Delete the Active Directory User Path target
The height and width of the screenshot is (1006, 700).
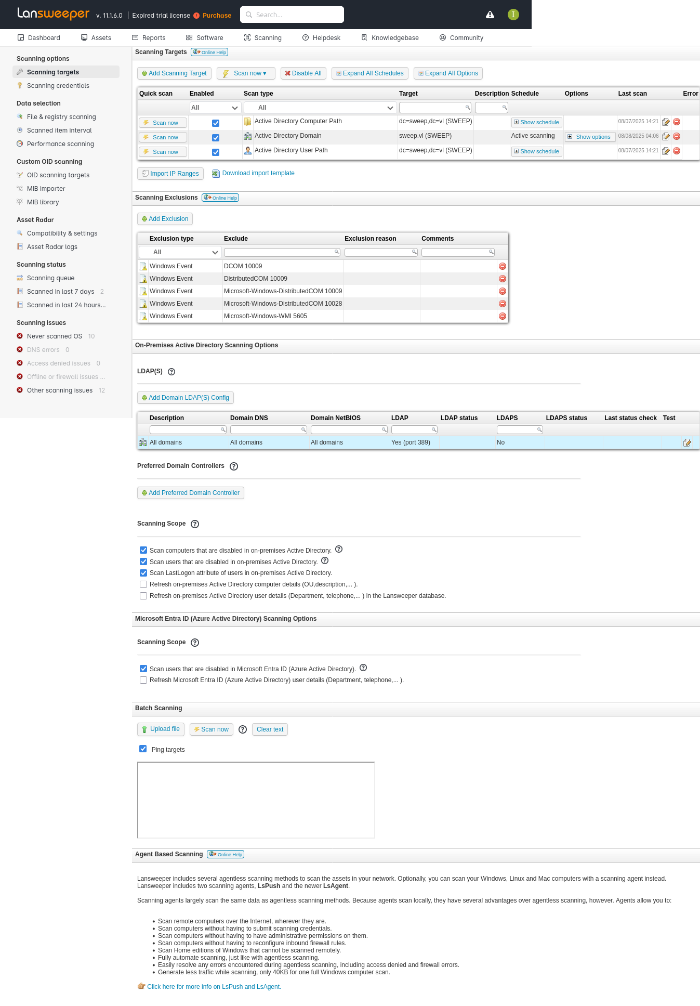(677, 151)
